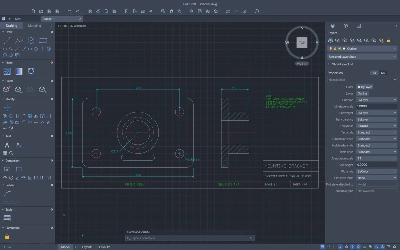Collapse the Draw panel section
Image resolution: width=400 pixels, height=250 pixels.
(x=3, y=32)
